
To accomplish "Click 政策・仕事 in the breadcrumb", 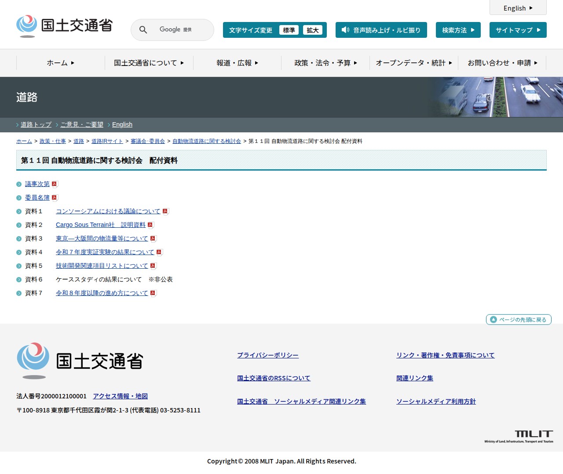I will [x=53, y=141].
